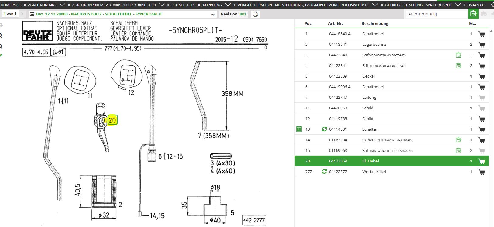Open GETRIEBESCHALTUNG - SYNCHROSPLIT breadcrumb link
The image size is (494, 227).
point(418,5)
